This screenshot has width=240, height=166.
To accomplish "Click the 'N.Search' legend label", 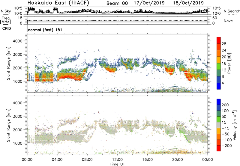I will [232, 11].
